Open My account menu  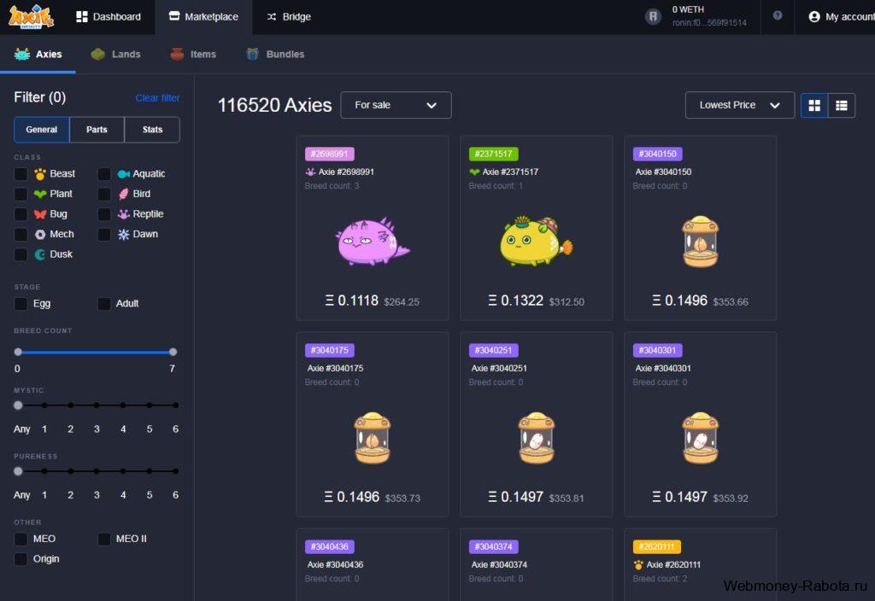click(x=842, y=17)
